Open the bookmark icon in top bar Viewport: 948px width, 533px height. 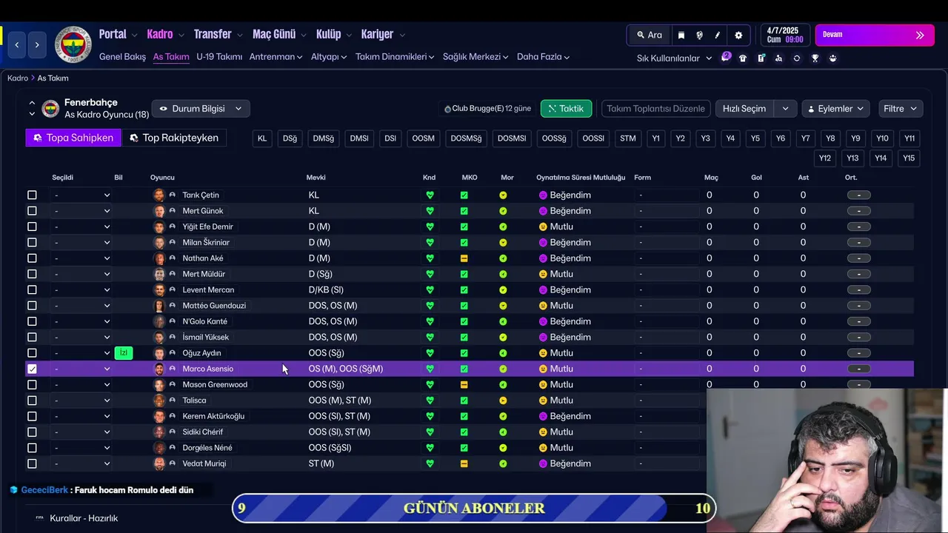pyautogui.click(x=681, y=35)
